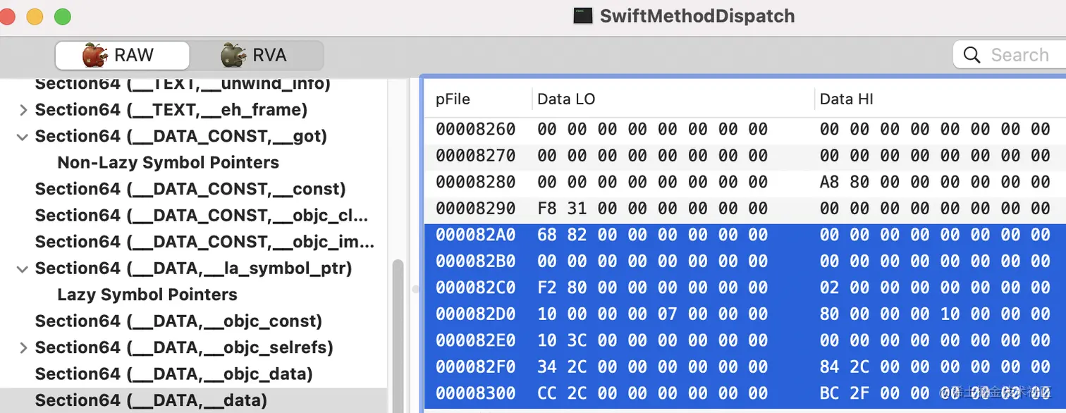Viewport: 1066px width, 413px height.
Task: Select Non-Lazy Symbol Pointers
Action: tap(168, 163)
